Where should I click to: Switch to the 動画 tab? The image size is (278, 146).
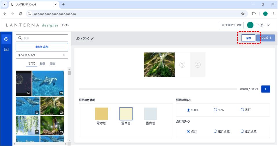pyautogui.click(x=42, y=64)
